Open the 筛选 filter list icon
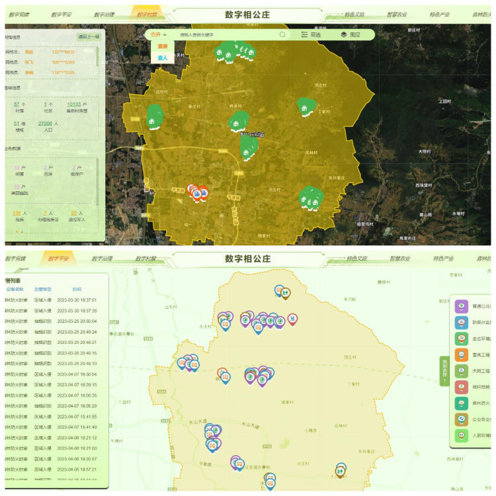 [304, 34]
